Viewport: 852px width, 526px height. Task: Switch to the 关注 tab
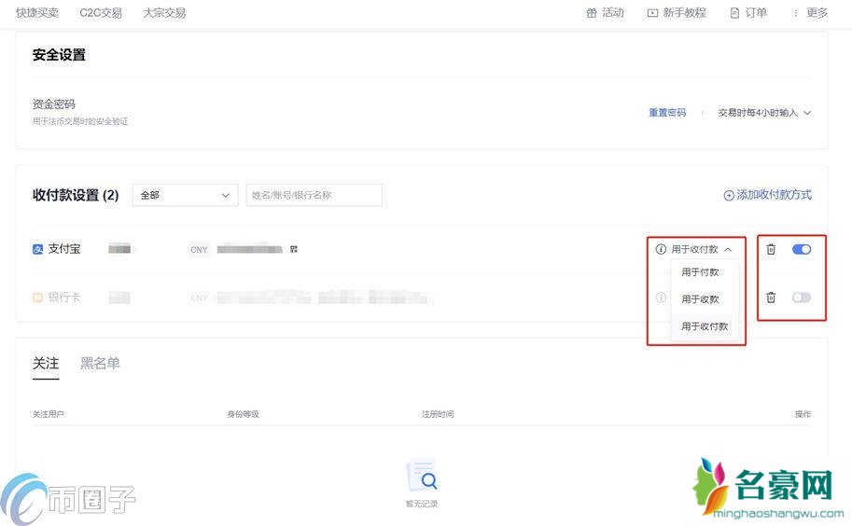click(46, 363)
